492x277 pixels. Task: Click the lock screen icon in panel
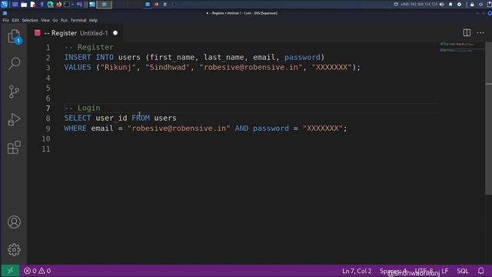(x=472, y=5)
